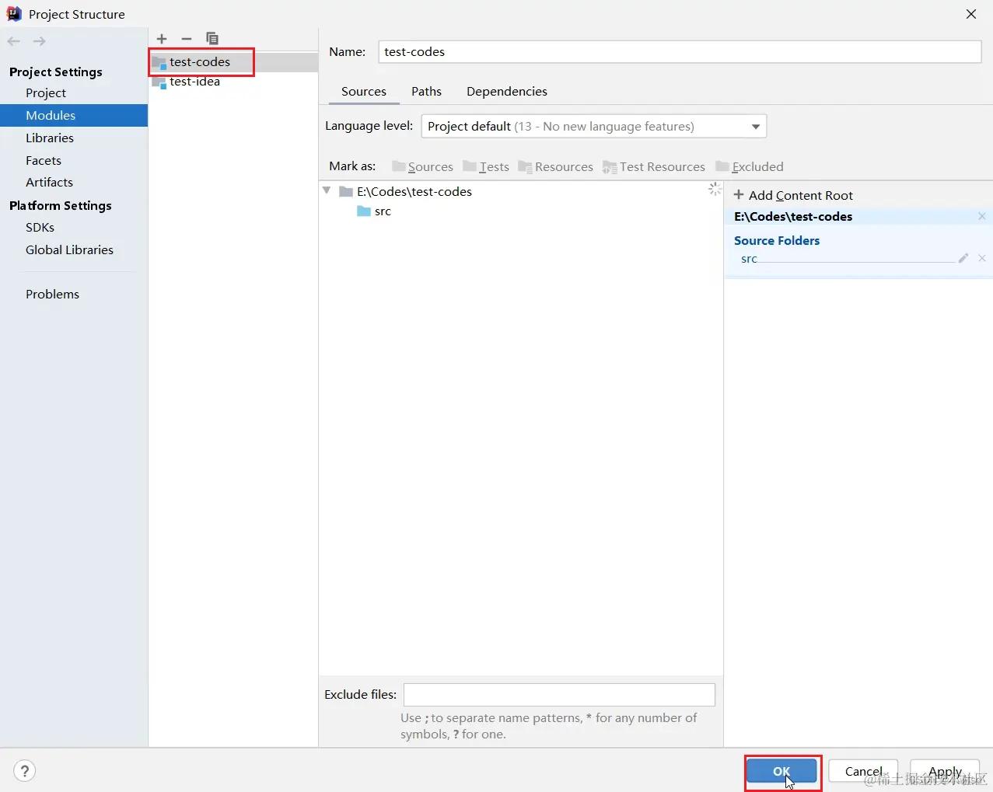
Task: Mark folder as Sources
Action: click(422, 166)
